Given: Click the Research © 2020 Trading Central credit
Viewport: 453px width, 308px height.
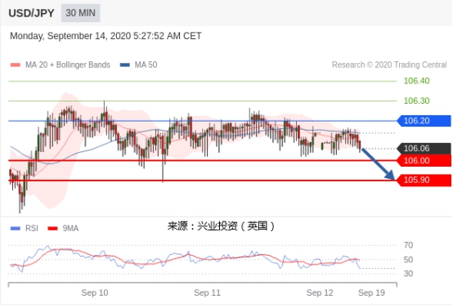Looking at the screenshot, I should (x=389, y=65).
